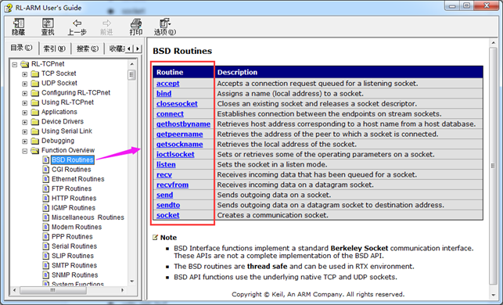Open the socket routine link
Image resolution: width=503 pixels, height=305 pixels.
[167, 215]
